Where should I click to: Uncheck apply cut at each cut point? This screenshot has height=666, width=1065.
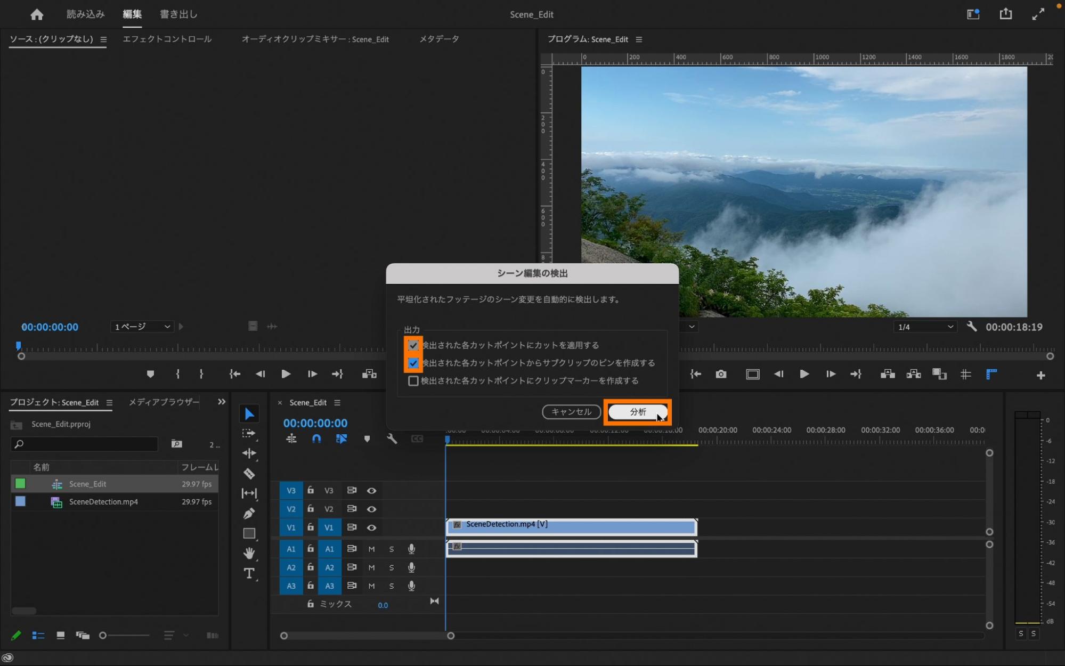pos(413,345)
